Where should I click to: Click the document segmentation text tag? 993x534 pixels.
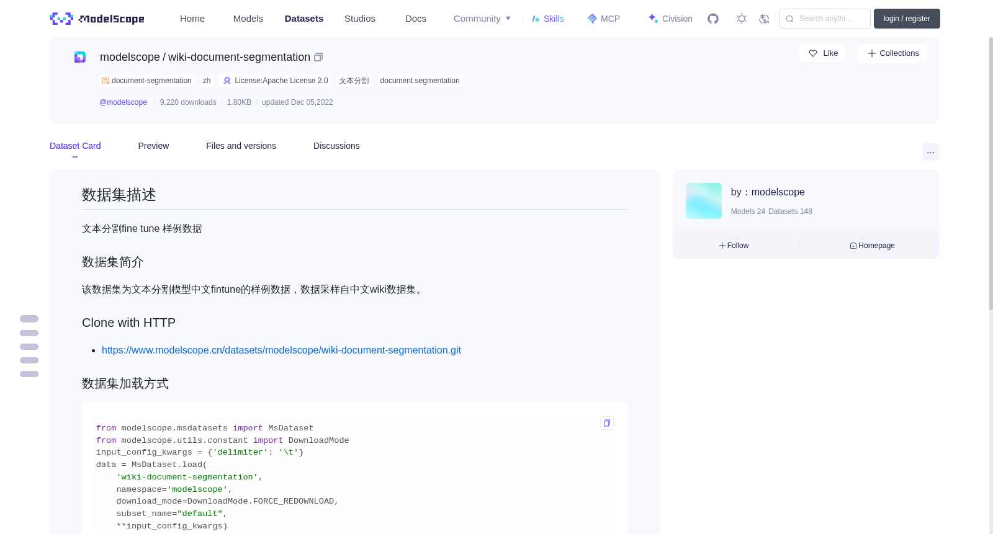point(420,81)
